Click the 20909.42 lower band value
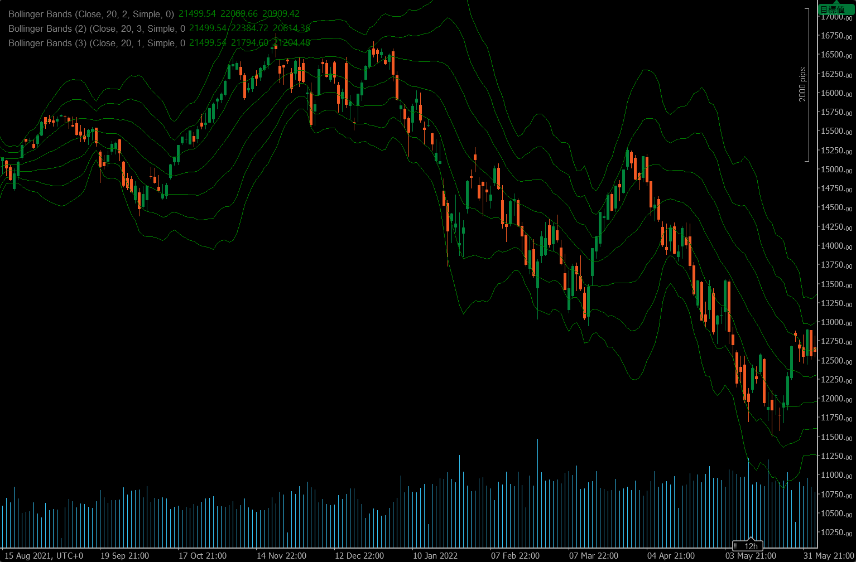856x562 pixels. [281, 14]
